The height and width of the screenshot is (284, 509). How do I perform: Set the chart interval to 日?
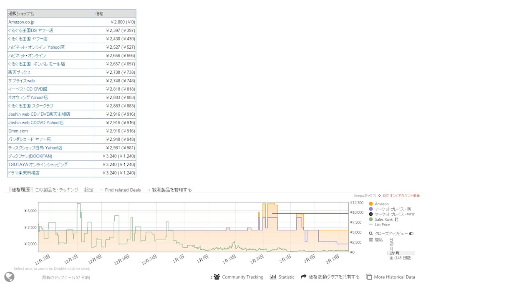click(x=391, y=240)
